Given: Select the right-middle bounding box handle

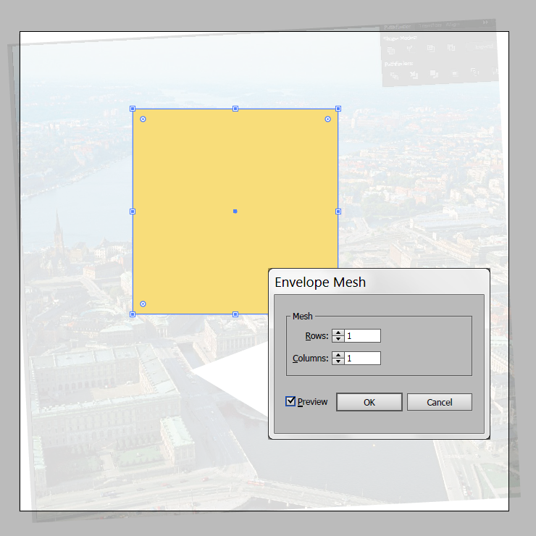Looking at the screenshot, I should [338, 212].
